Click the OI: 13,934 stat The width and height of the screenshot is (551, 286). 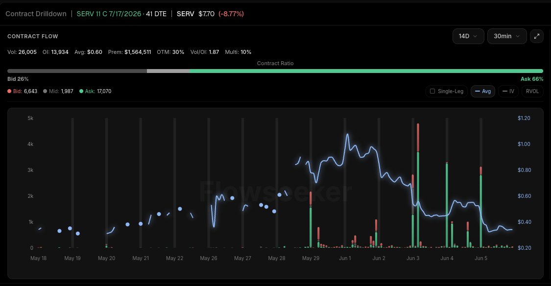pos(55,52)
